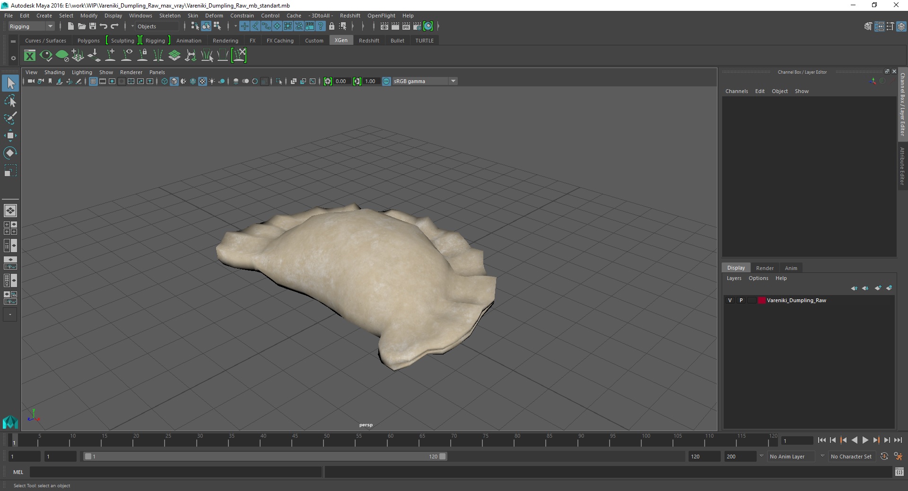Undo the last action

coord(104,26)
